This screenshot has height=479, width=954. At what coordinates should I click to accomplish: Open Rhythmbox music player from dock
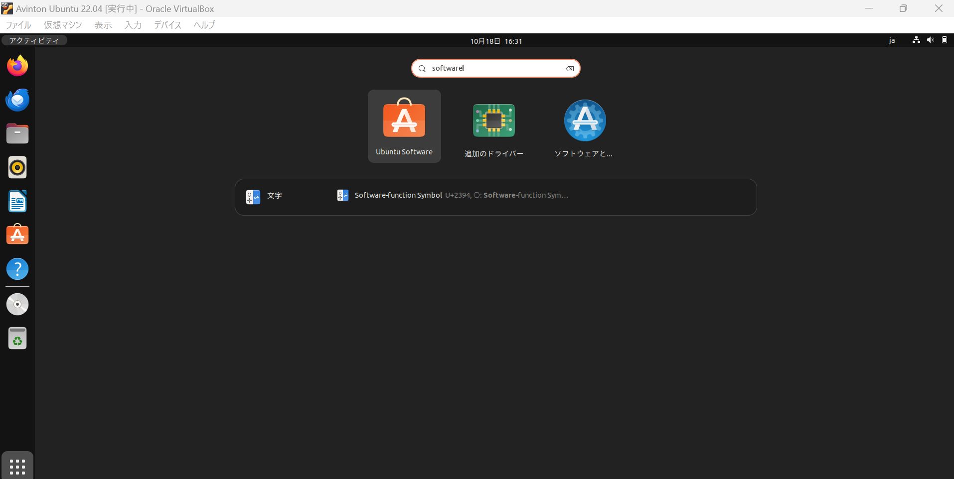17,167
